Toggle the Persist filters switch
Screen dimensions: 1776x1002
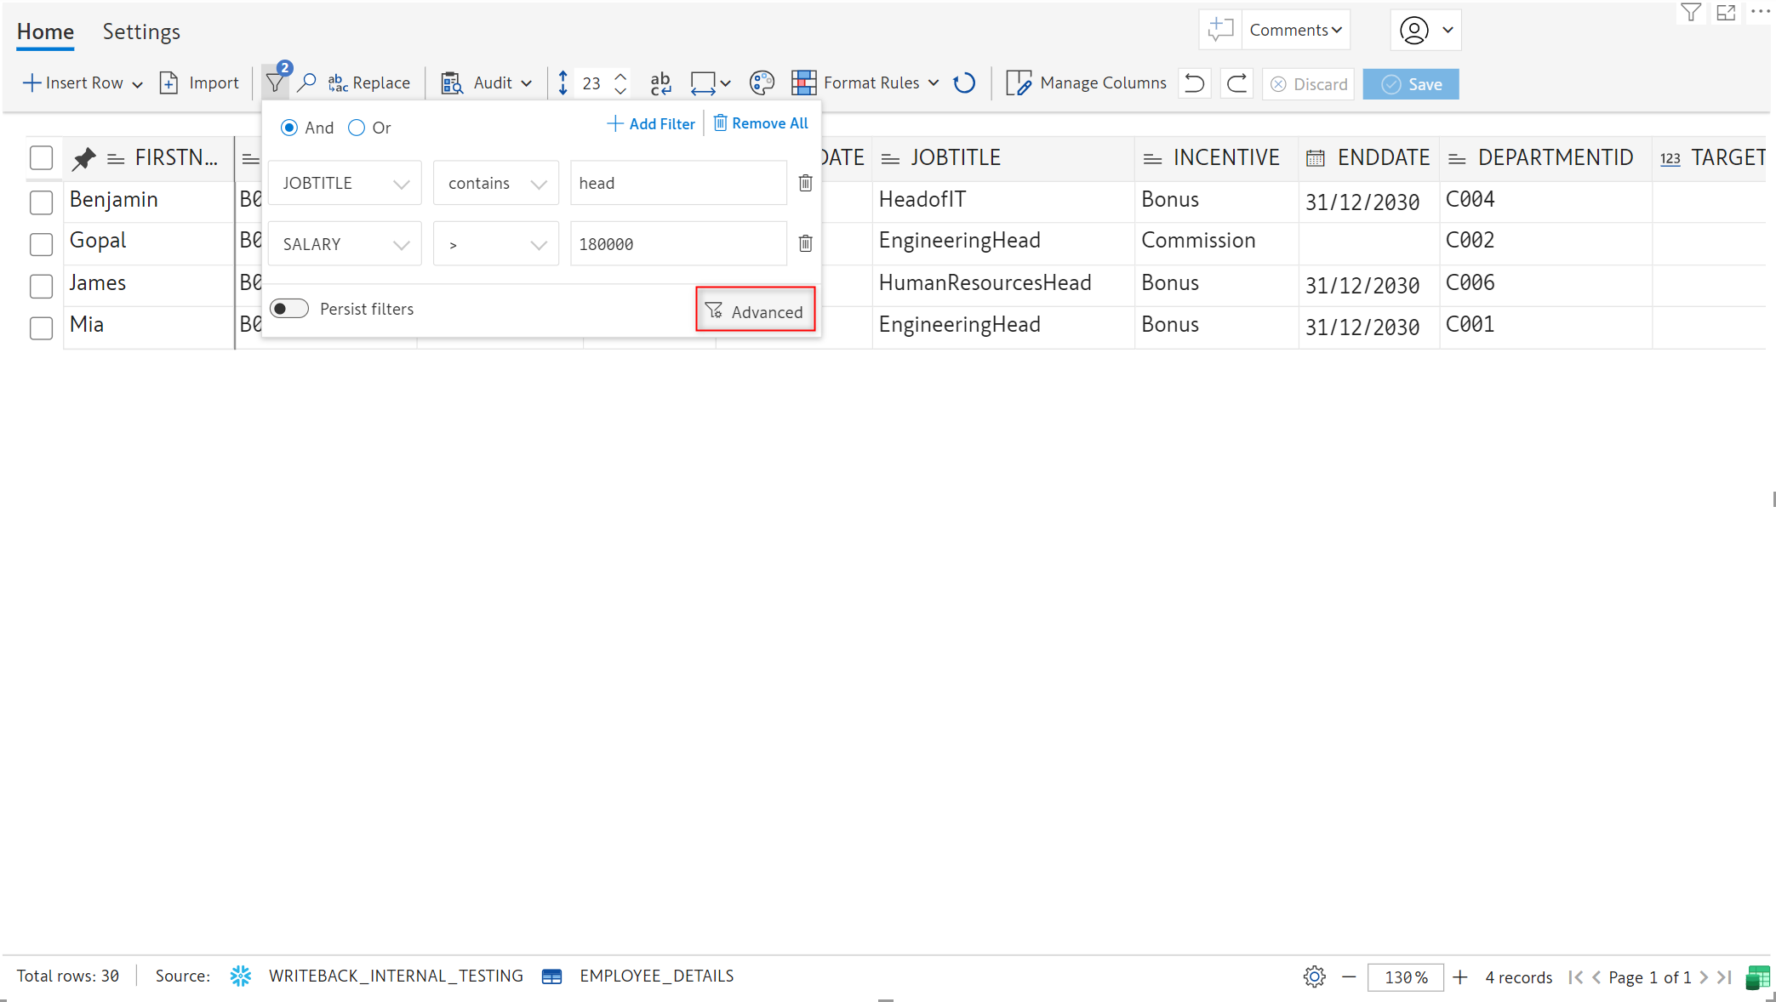tap(289, 309)
